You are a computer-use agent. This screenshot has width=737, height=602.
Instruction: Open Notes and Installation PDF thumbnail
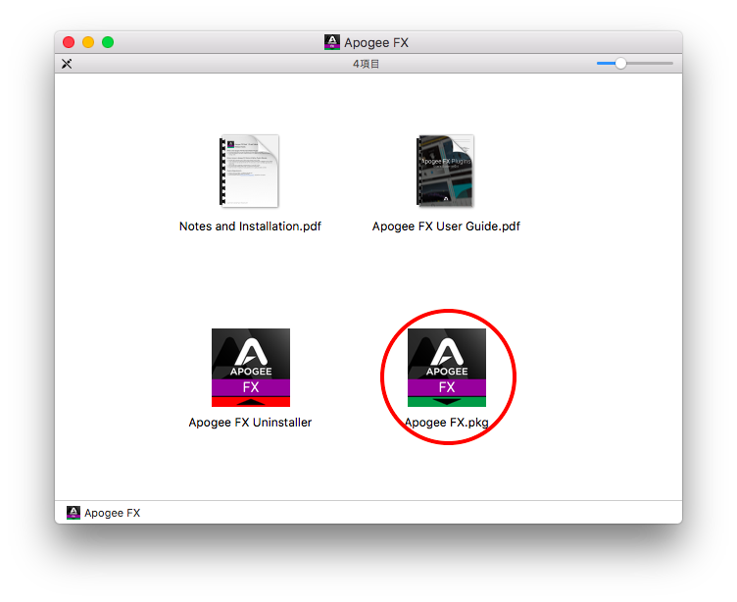coord(250,172)
